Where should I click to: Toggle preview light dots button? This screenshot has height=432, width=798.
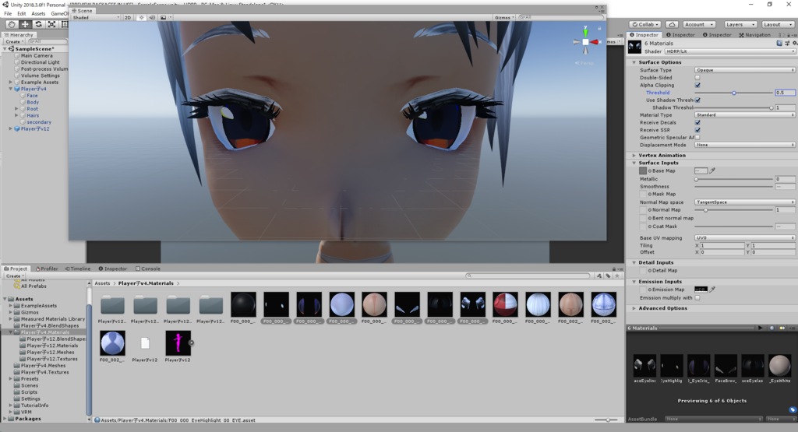pyautogui.click(x=782, y=328)
